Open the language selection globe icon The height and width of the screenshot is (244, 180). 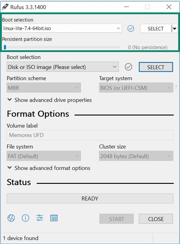pos(11,218)
